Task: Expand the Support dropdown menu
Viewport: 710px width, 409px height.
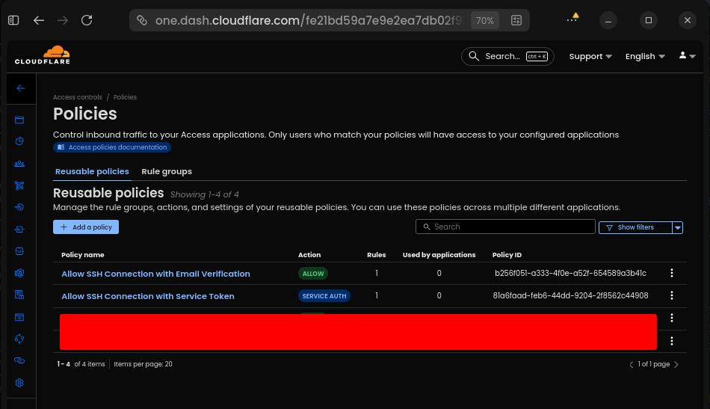Action: 590,56
